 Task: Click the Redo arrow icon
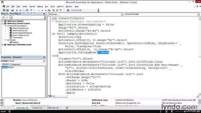click(x=34, y=10)
